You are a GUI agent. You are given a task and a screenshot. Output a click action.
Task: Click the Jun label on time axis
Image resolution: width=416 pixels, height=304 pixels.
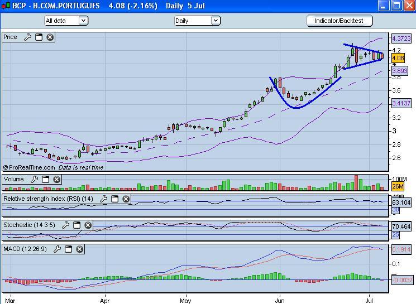tap(280, 301)
